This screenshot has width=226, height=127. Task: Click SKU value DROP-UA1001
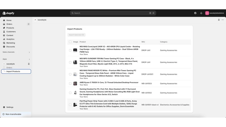coord(147,74)
